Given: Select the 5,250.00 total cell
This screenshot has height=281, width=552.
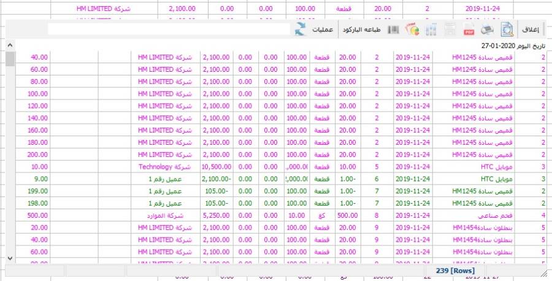Looking at the screenshot, I should pos(217,215).
